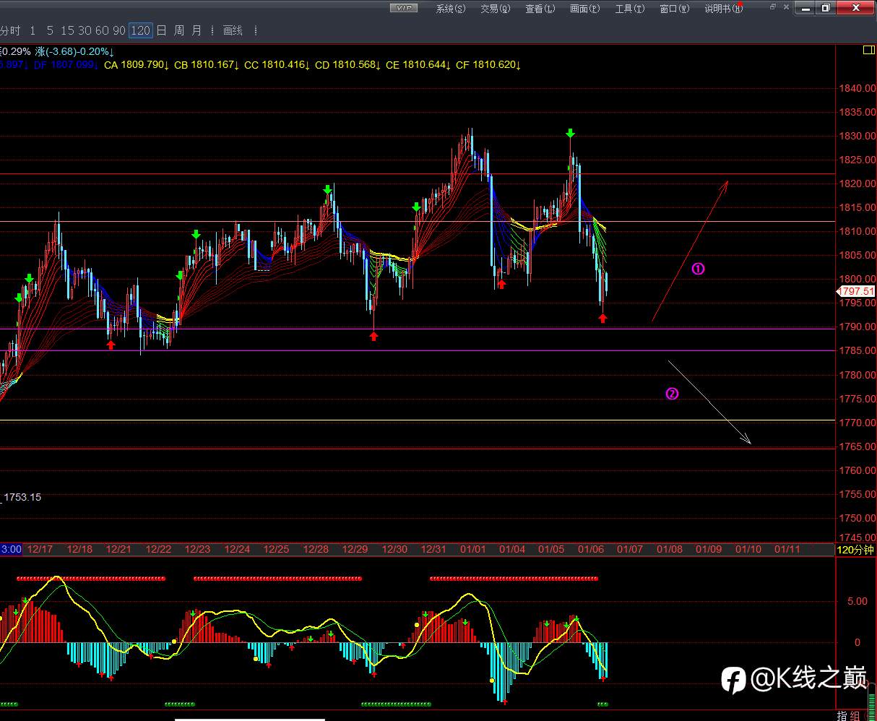
Task: Switch to the 周 weekly chart
Action: pyautogui.click(x=178, y=30)
